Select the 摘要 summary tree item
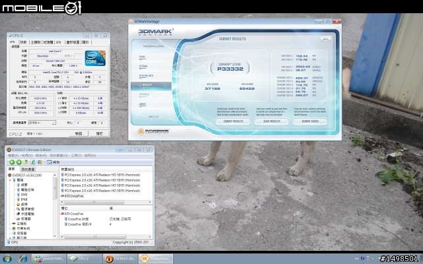This screenshot has height=264, width=423. pyautogui.click(x=22, y=185)
